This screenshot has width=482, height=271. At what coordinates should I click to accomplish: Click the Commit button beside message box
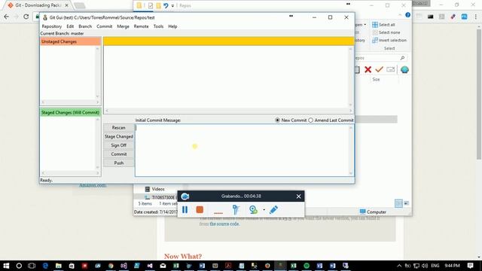tap(119, 154)
